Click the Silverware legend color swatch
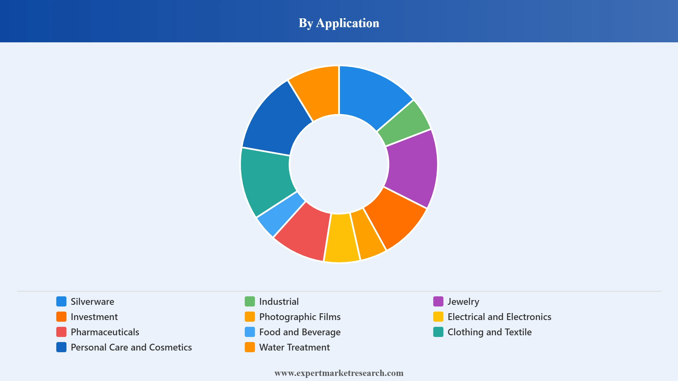 61,301
